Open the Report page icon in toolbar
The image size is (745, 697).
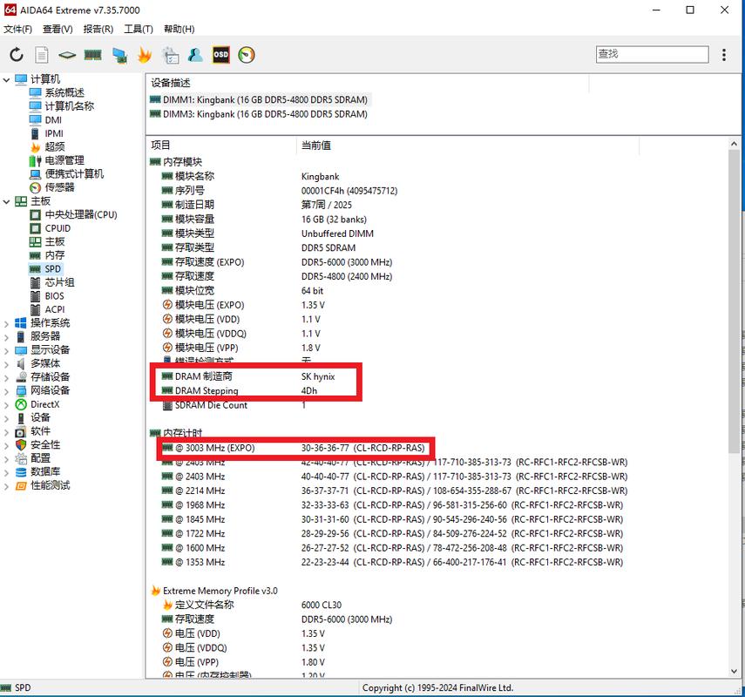click(42, 55)
